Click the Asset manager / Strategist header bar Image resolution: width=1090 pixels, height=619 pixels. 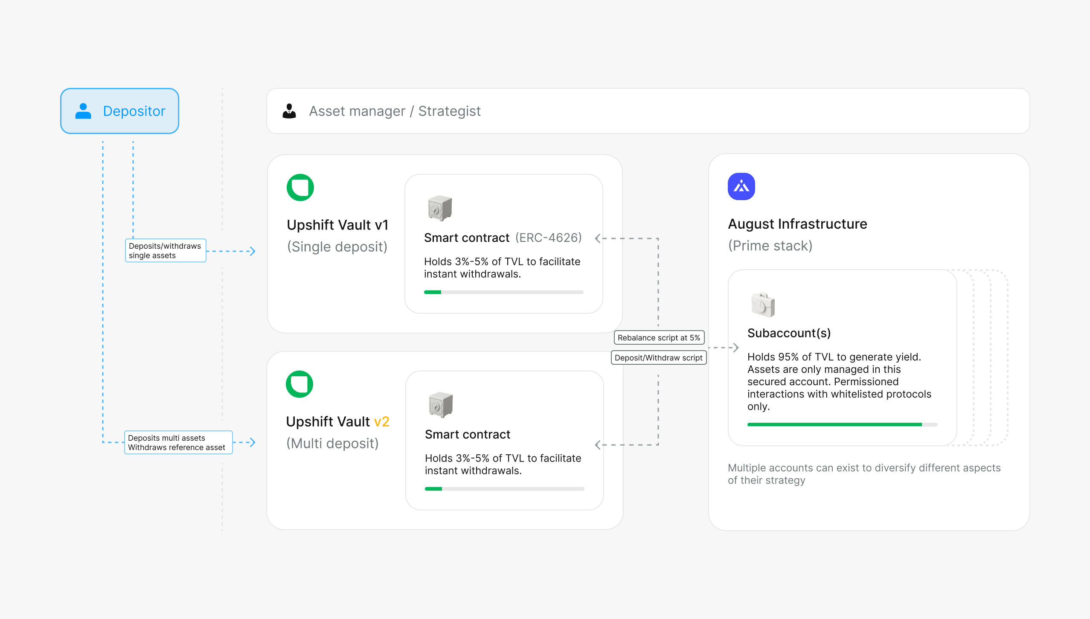click(648, 111)
